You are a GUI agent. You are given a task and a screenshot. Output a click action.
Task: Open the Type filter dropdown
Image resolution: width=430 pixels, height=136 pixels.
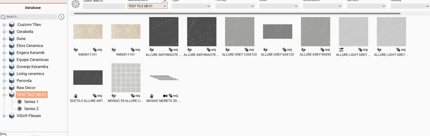pos(191,6)
